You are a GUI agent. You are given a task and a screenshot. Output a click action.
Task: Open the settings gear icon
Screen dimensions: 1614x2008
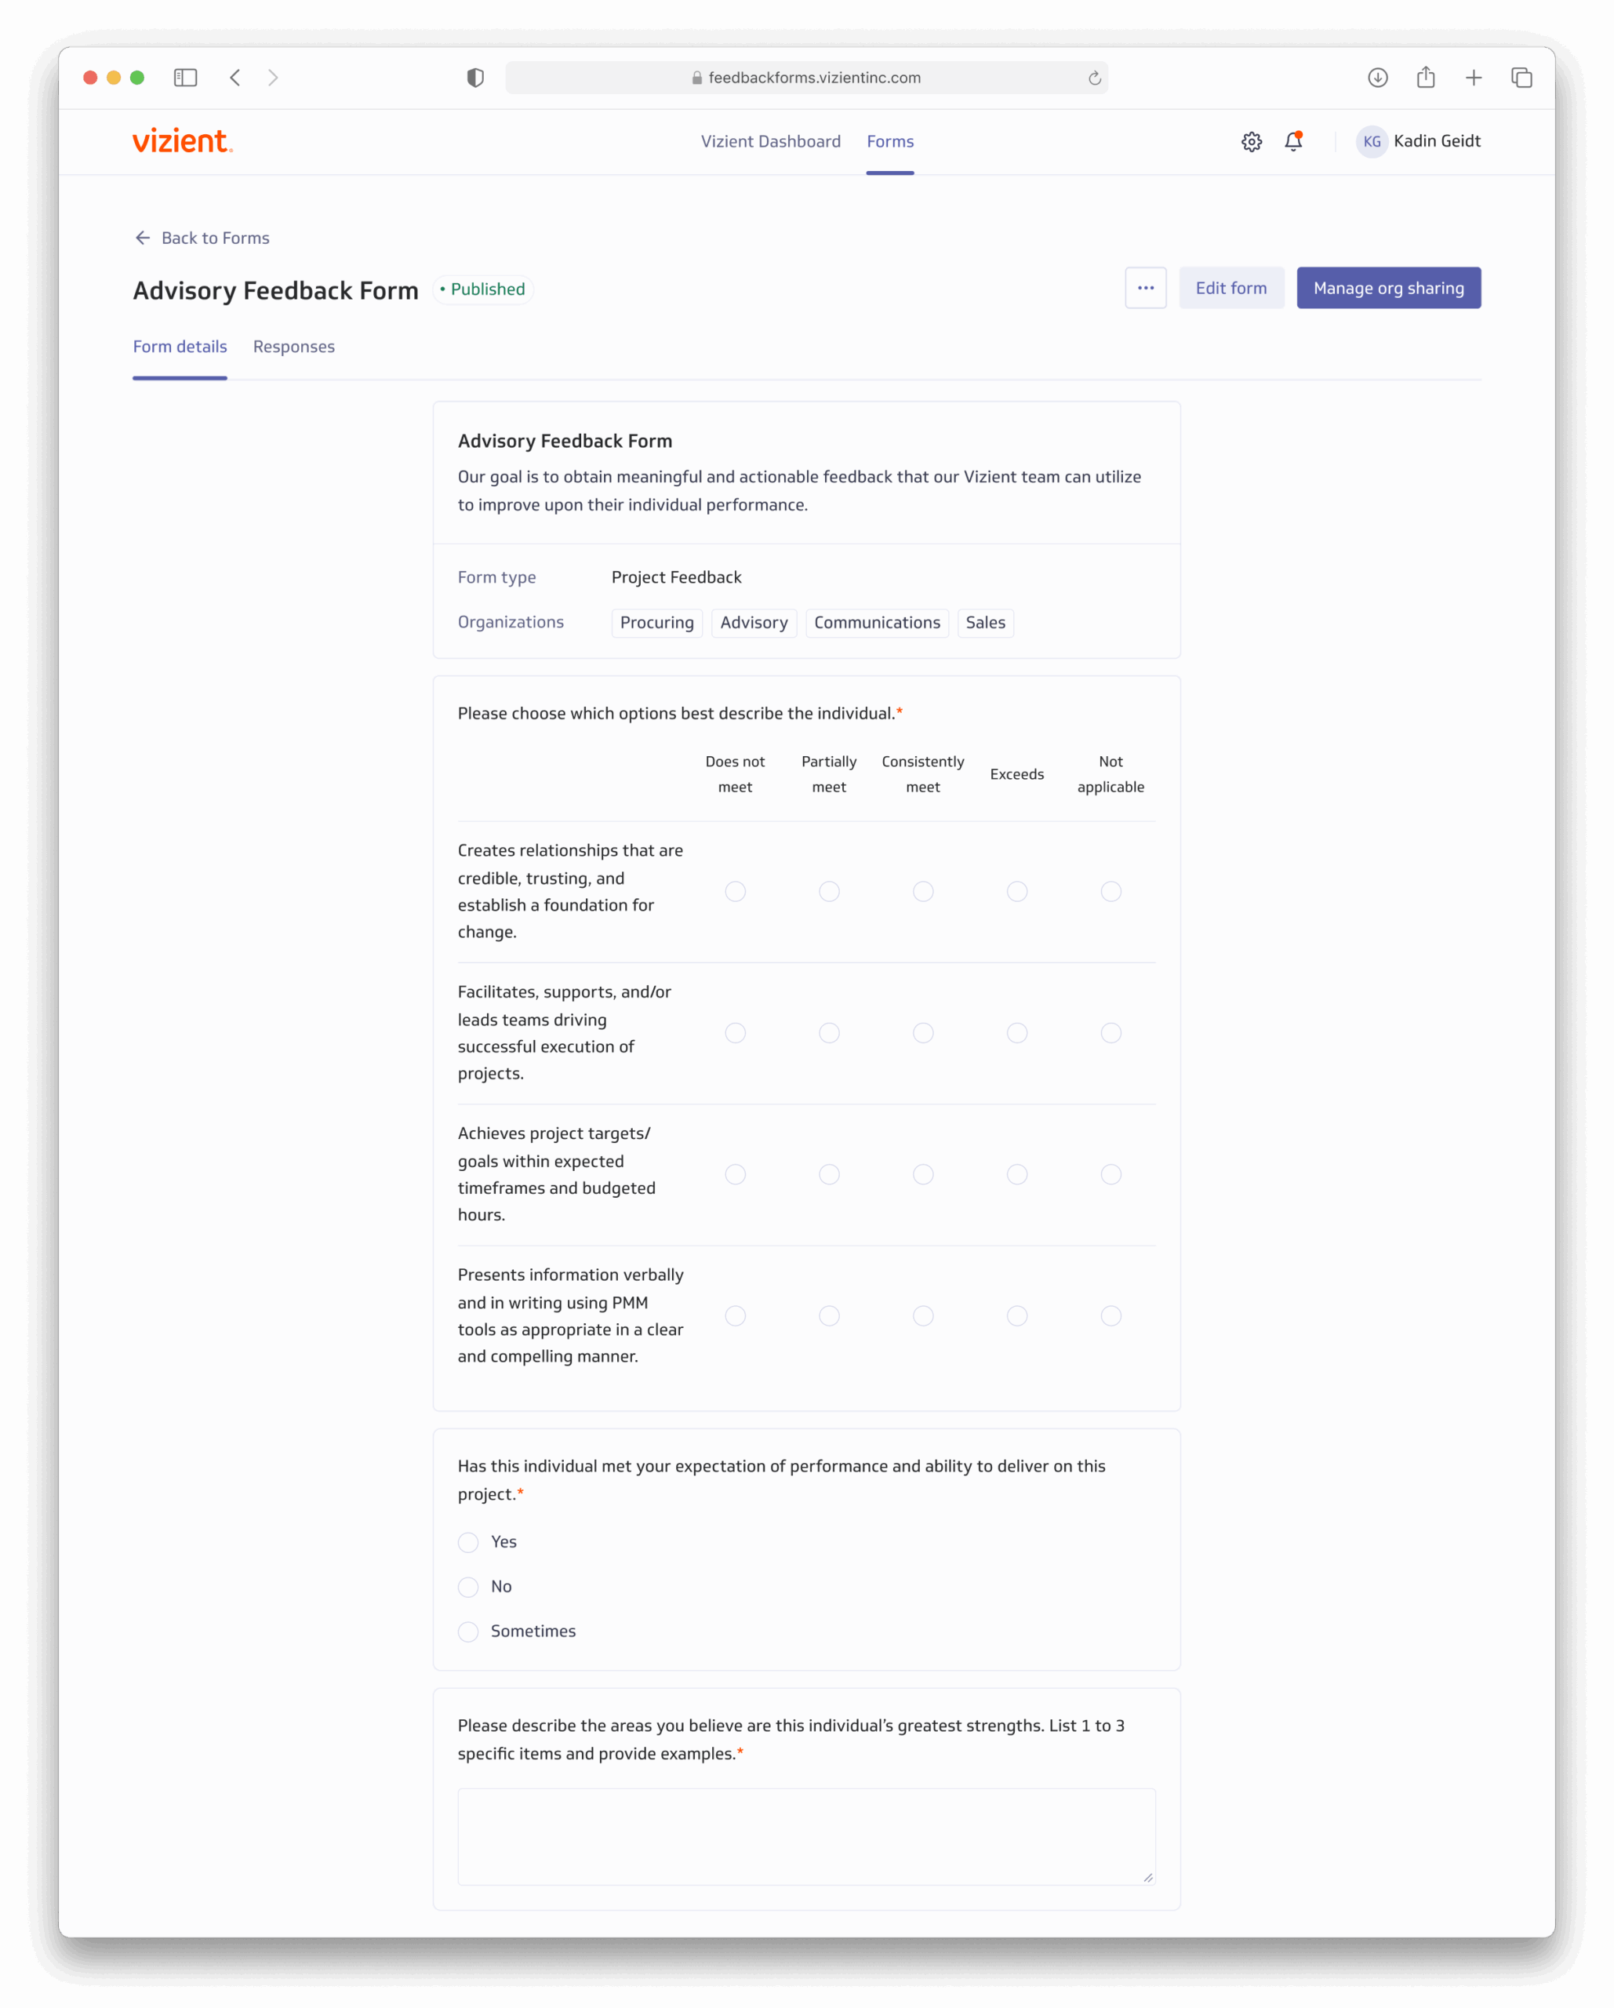point(1251,141)
